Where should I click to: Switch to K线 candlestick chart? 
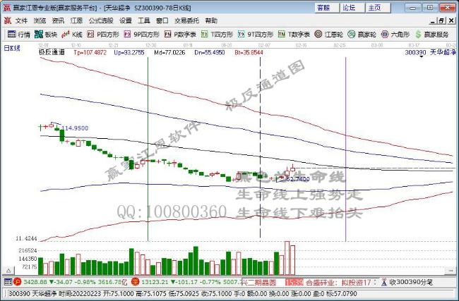pyautogui.click(x=72, y=35)
